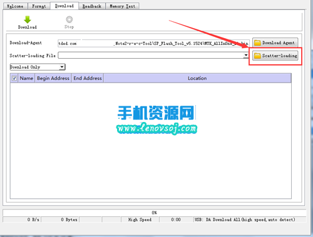This screenshot has height=237, width=313.
Task: Expand the Scatter-loading File dropdown
Action: 246,55
